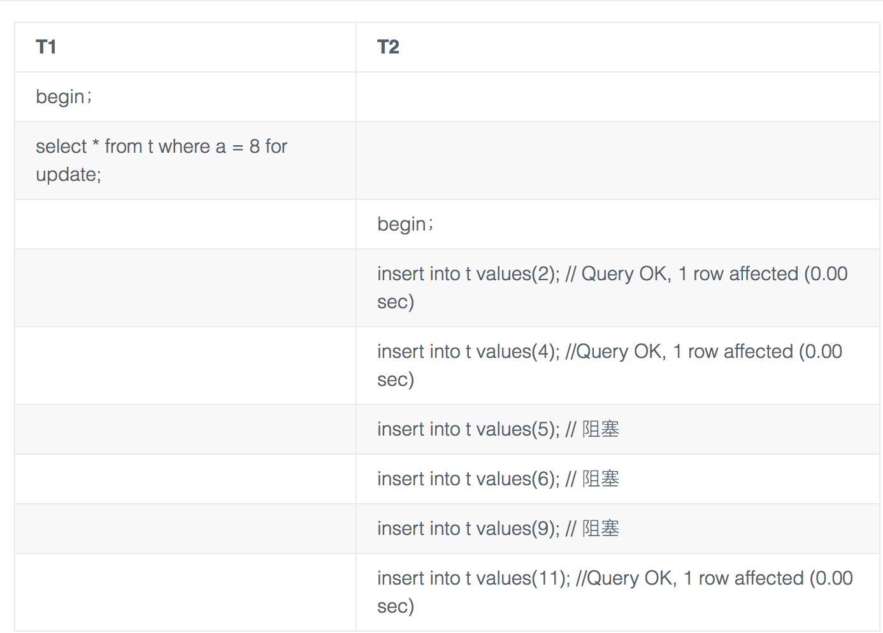Click the 'insert into t values(2);' row

[x=447, y=288]
